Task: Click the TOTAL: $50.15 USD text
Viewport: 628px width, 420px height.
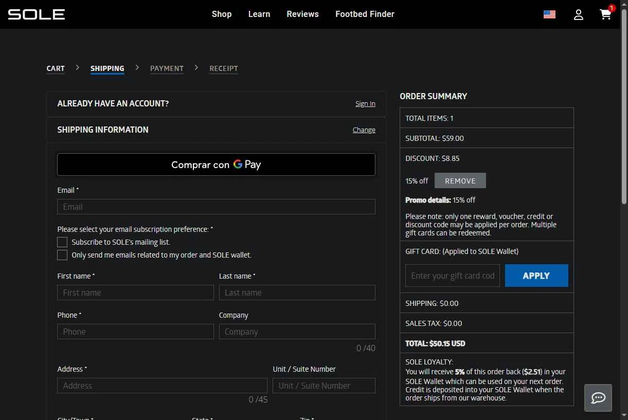Action: (435, 343)
